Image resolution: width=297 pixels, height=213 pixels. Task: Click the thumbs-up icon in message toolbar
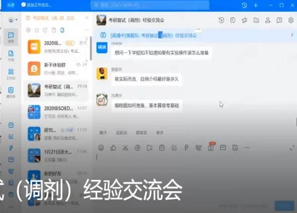tap(113, 147)
